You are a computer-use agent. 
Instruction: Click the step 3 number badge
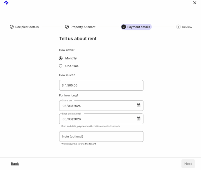[124, 27]
